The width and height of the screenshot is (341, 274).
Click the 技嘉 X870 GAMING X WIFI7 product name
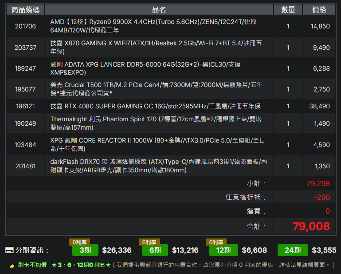click(x=156, y=47)
